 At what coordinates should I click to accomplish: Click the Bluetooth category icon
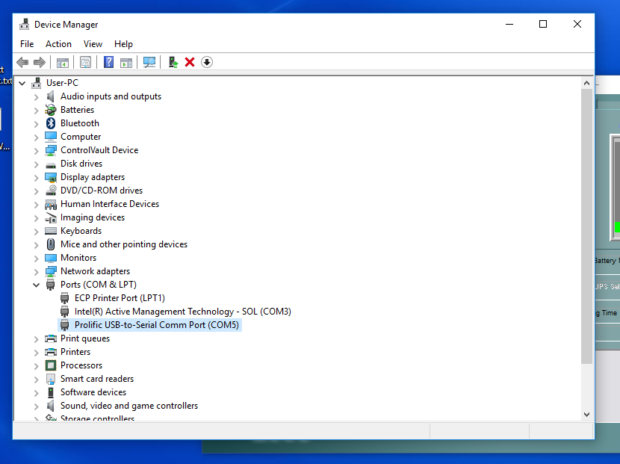click(51, 123)
